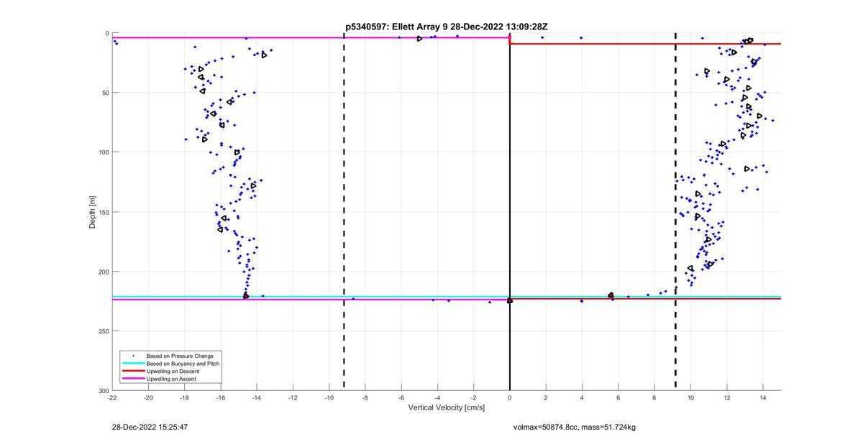Click the cyan horizontal line near 220 m depth
The height and width of the screenshot is (439, 863).
[447, 296]
